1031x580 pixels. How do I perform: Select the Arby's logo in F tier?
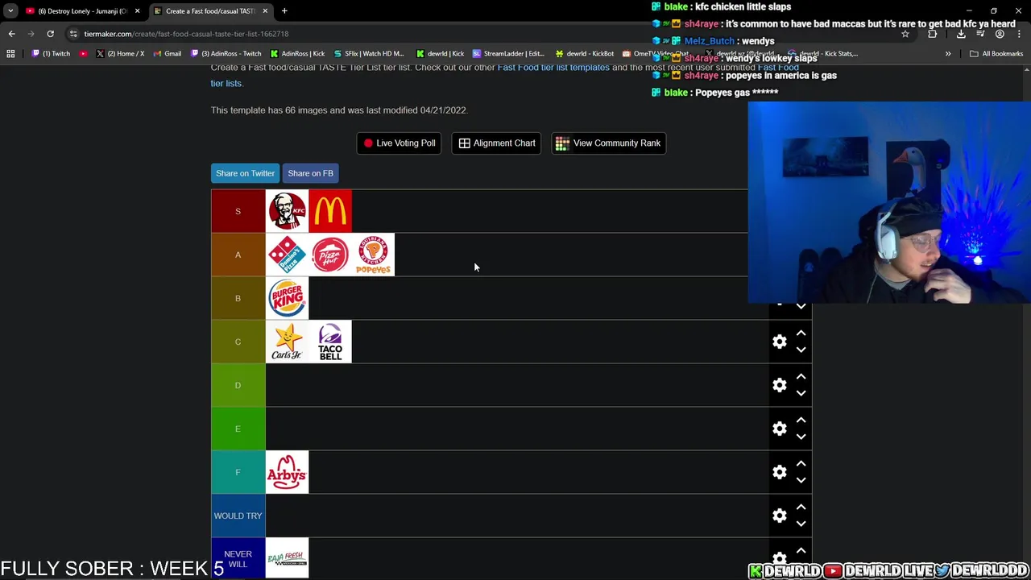[x=287, y=472]
